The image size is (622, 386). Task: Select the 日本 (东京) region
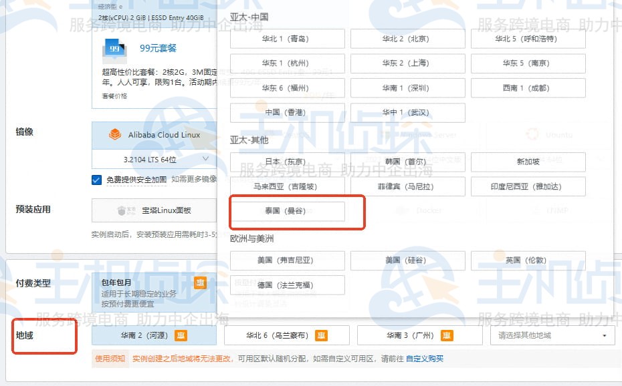(x=287, y=161)
